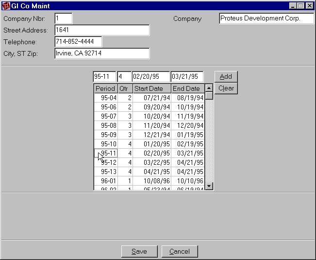Click start date 07/21/94 in the grid
Viewport: 316px width, 260px height.
[152, 98]
